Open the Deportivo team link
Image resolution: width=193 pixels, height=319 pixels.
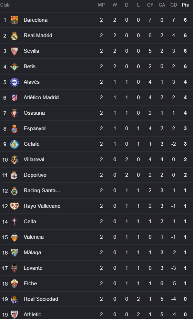35,175
